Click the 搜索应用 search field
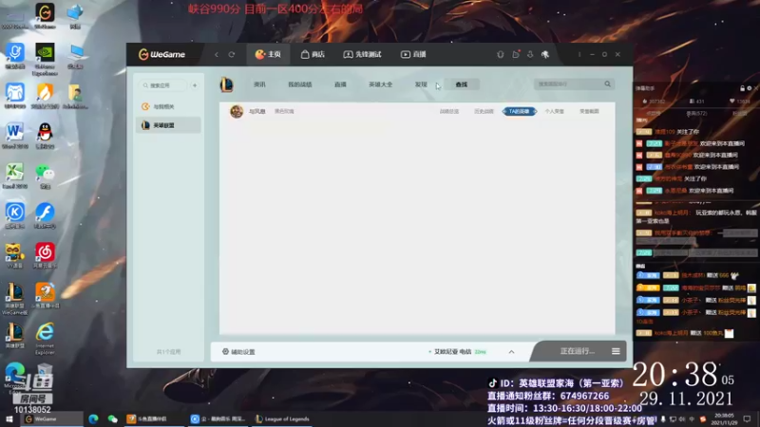This screenshot has width=760, height=427. tap(162, 85)
